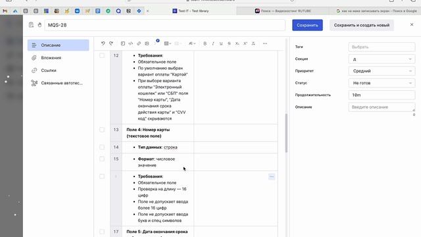Click the text 'Поле 4: Номер карты'
The width and height of the screenshot is (421, 237).
(148, 130)
